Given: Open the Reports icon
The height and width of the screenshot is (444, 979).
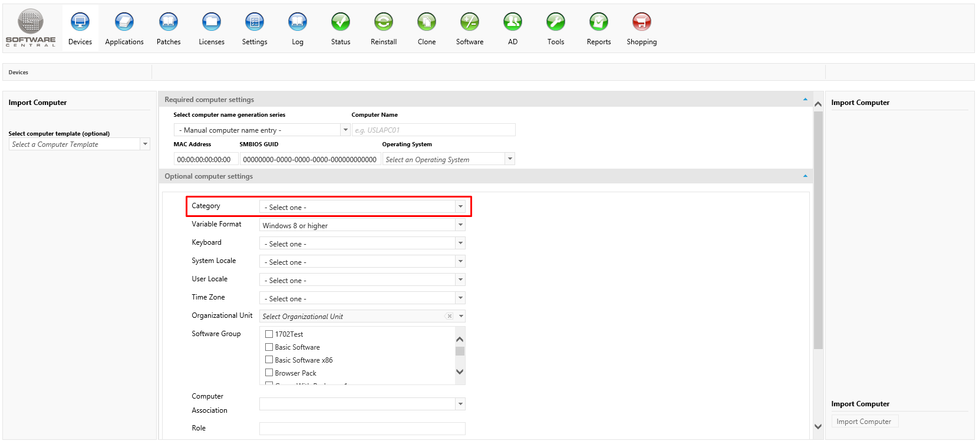Looking at the screenshot, I should (599, 22).
